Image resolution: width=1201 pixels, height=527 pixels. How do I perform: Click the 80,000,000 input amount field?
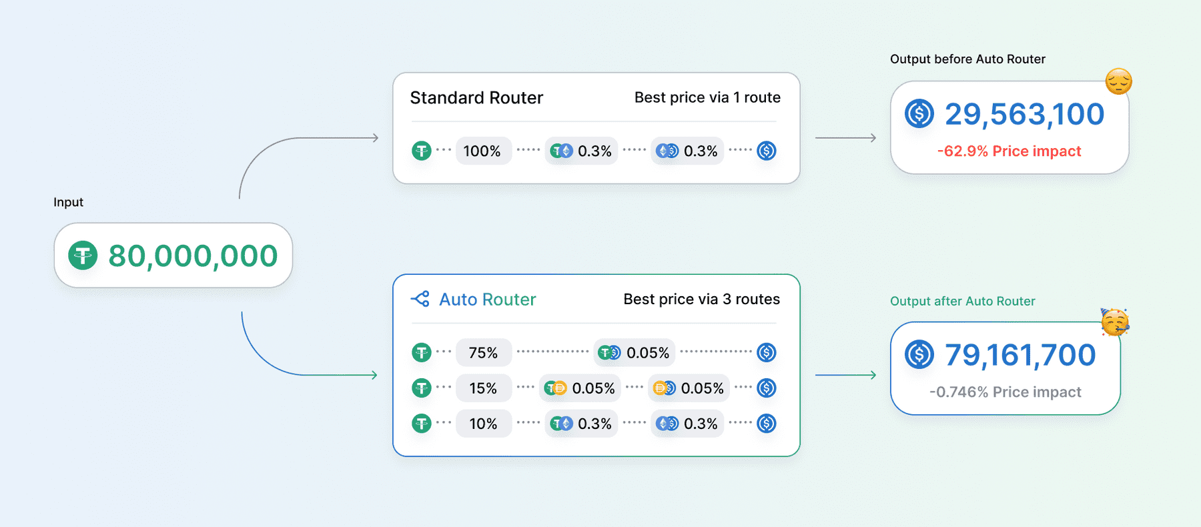173,255
